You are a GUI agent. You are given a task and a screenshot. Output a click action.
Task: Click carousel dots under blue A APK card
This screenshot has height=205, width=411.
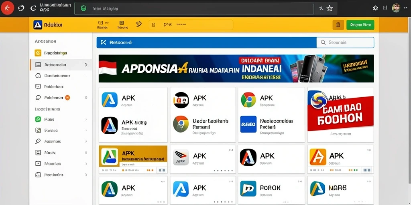[x=223, y=202]
